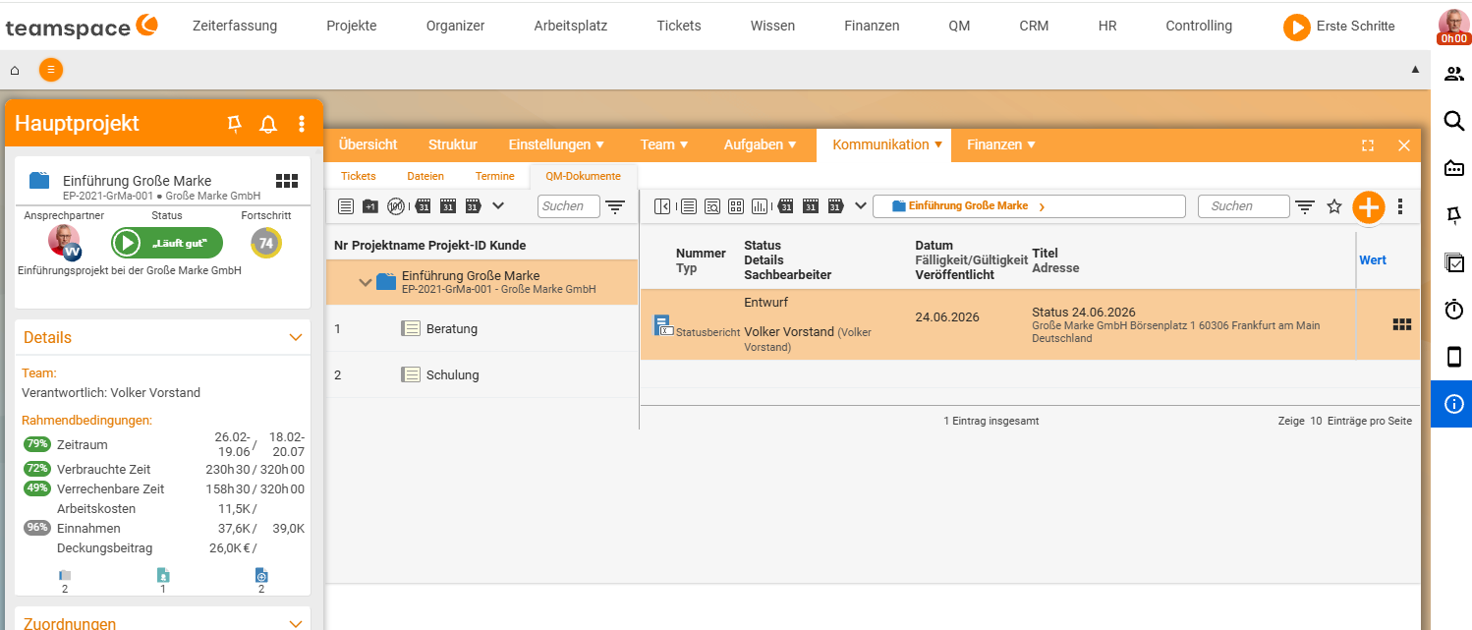Open the search icon in right sidebar
1472x630 pixels.
[1453, 121]
